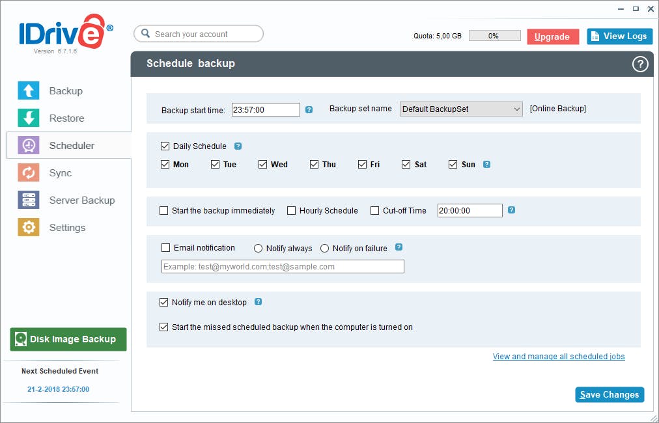The height and width of the screenshot is (423, 659).
Task: Click the quota usage progress bar
Action: click(494, 36)
